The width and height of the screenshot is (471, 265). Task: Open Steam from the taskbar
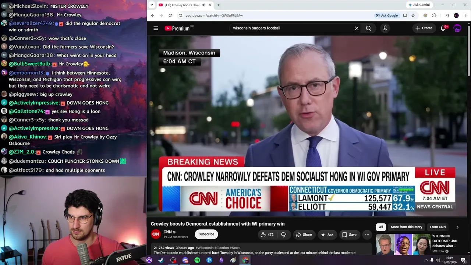click(x=161, y=260)
